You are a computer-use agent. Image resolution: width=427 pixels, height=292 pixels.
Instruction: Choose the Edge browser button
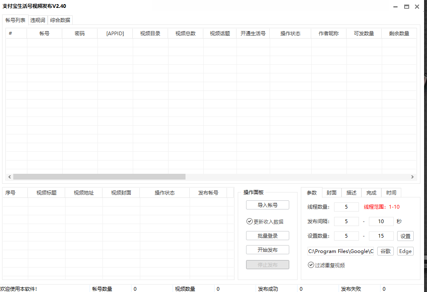(405, 251)
